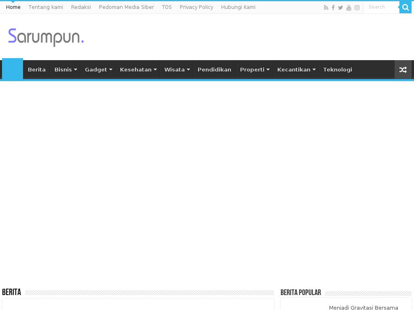Open the Twitter social icon

(340, 8)
